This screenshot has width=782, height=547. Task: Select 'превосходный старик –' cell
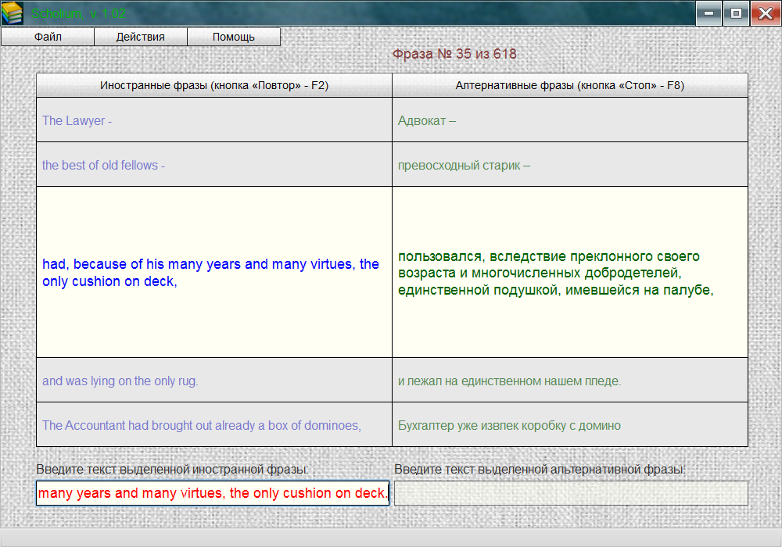(x=569, y=165)
